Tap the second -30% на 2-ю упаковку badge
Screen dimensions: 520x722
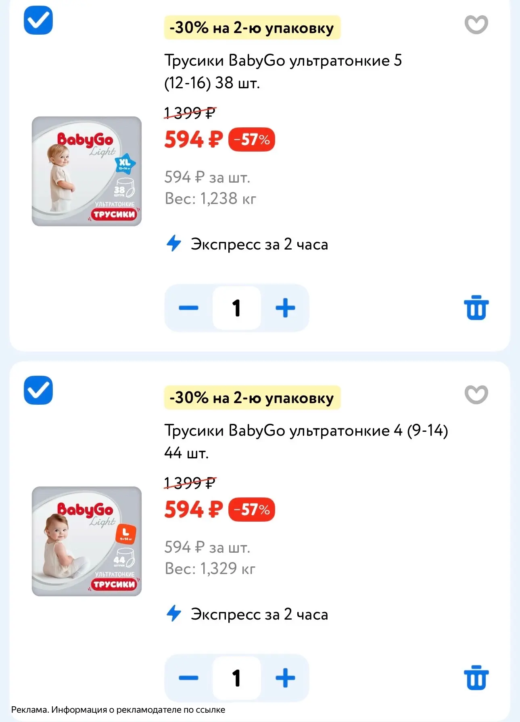tap(252, 398)
